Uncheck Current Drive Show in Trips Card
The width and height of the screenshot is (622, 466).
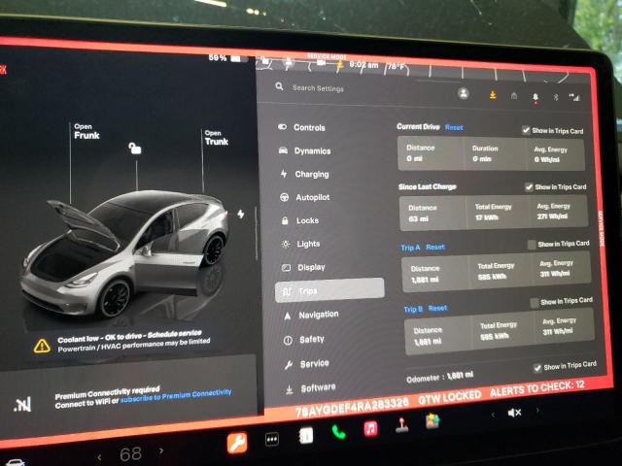(527, 130)
